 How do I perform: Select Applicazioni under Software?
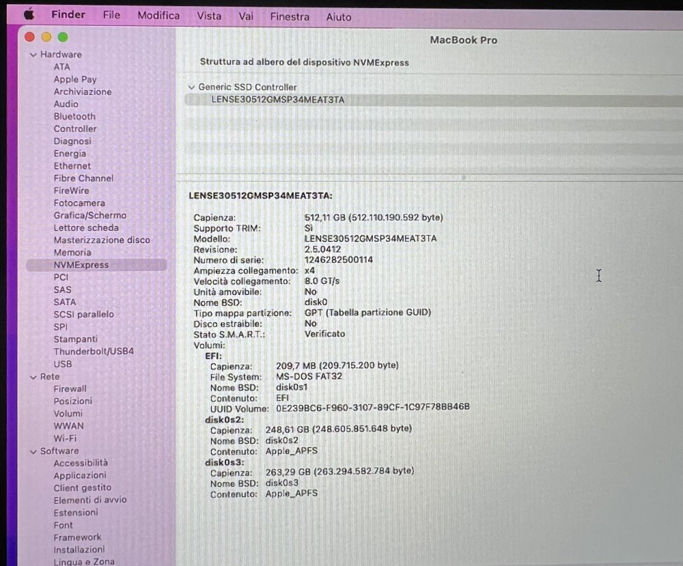[80, 475]
